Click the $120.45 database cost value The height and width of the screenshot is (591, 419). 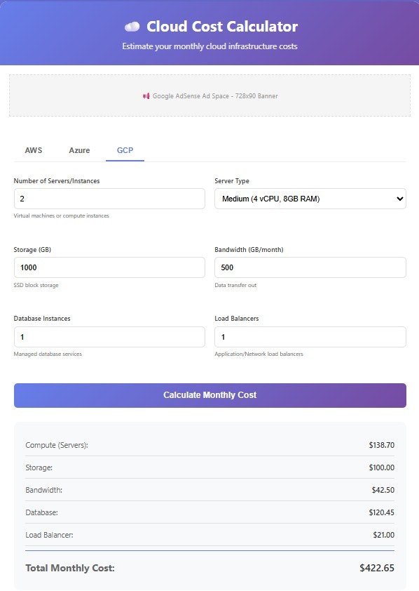382,512
